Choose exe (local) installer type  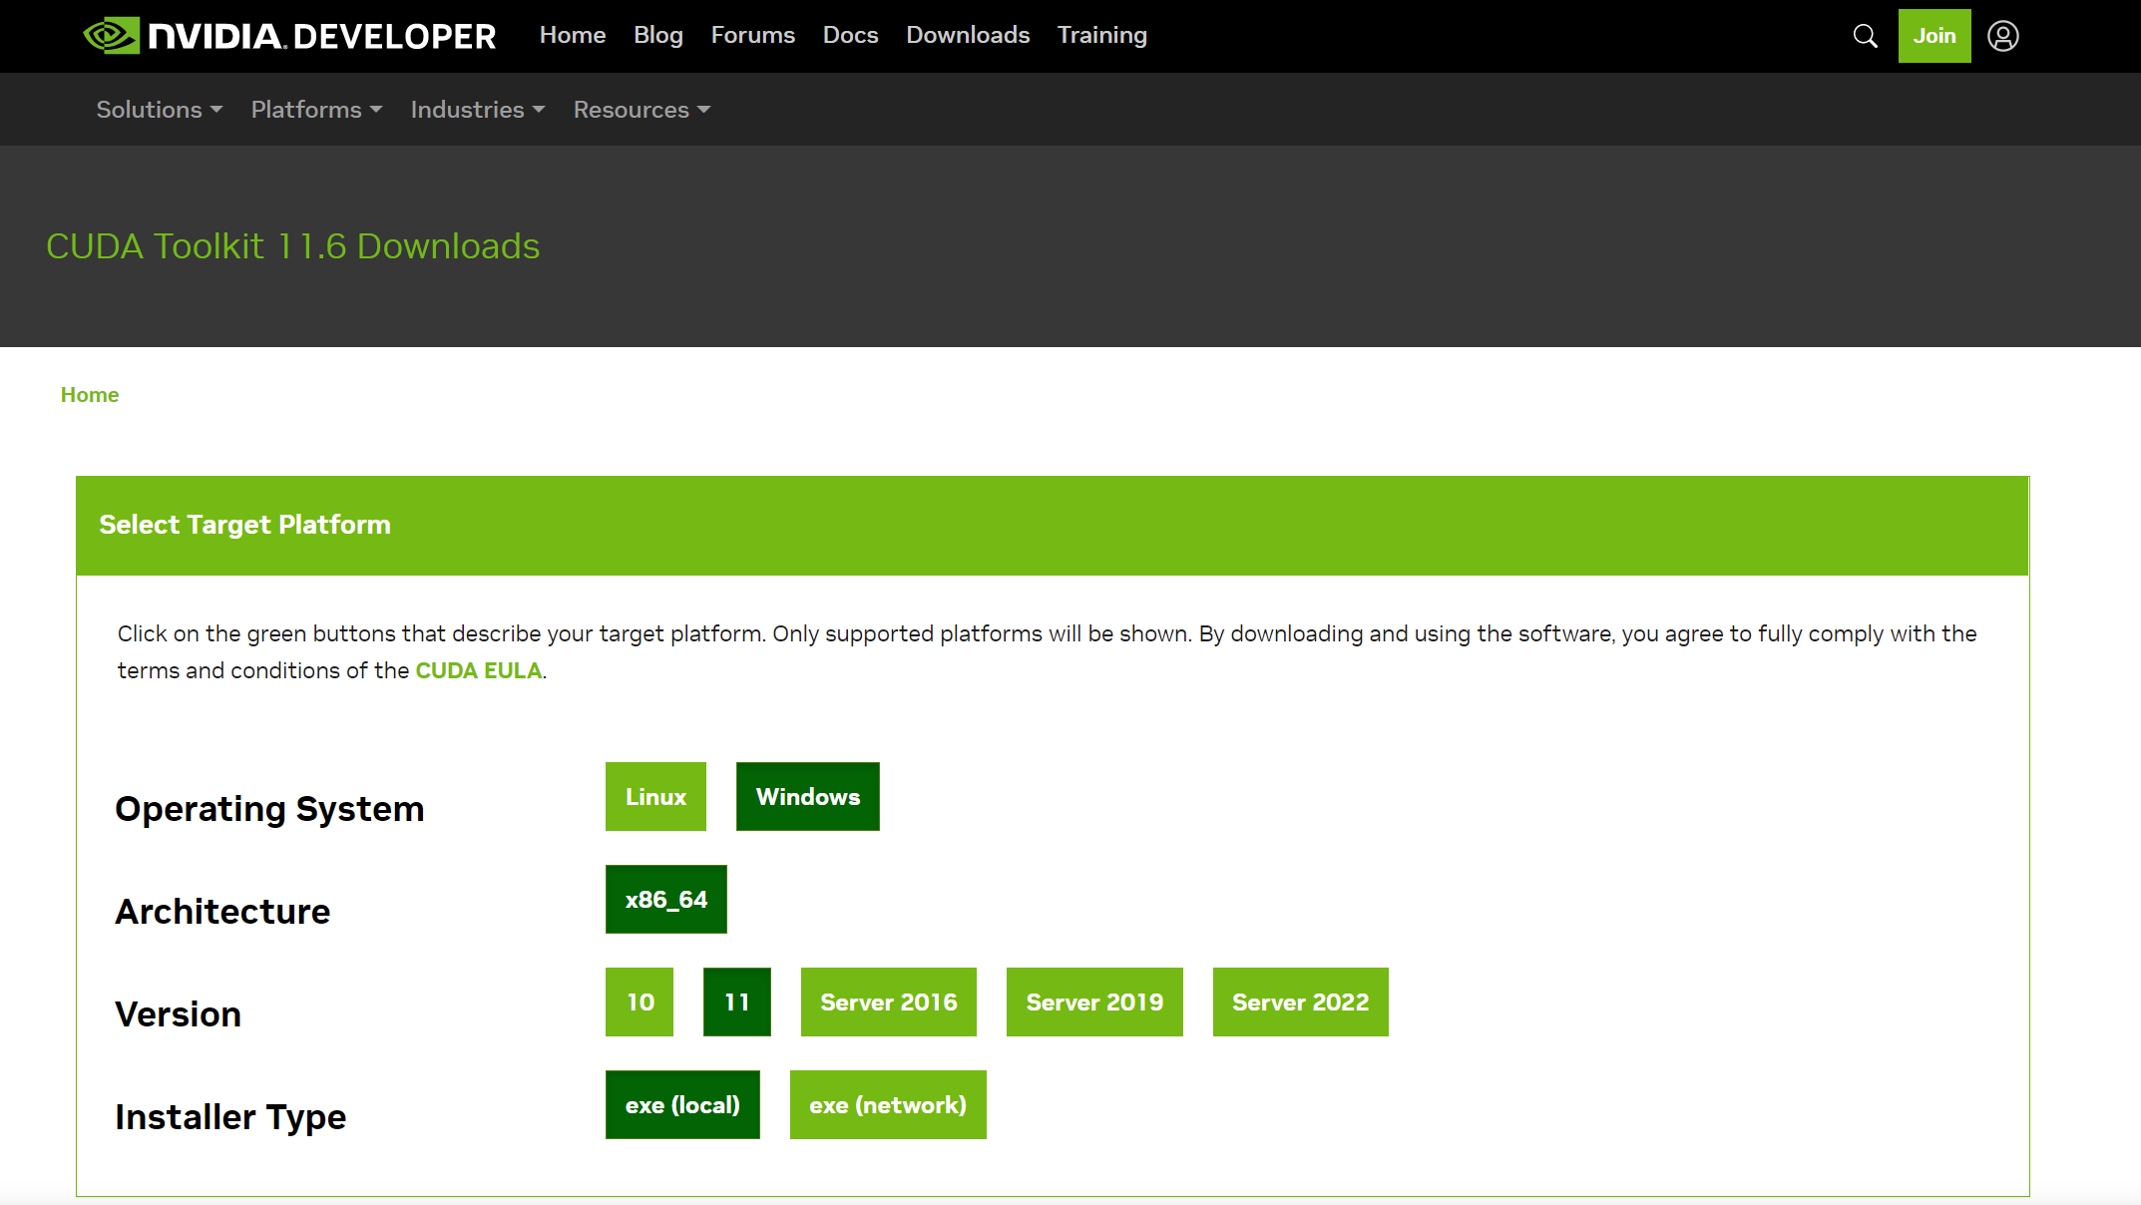tap(682, 1104)
